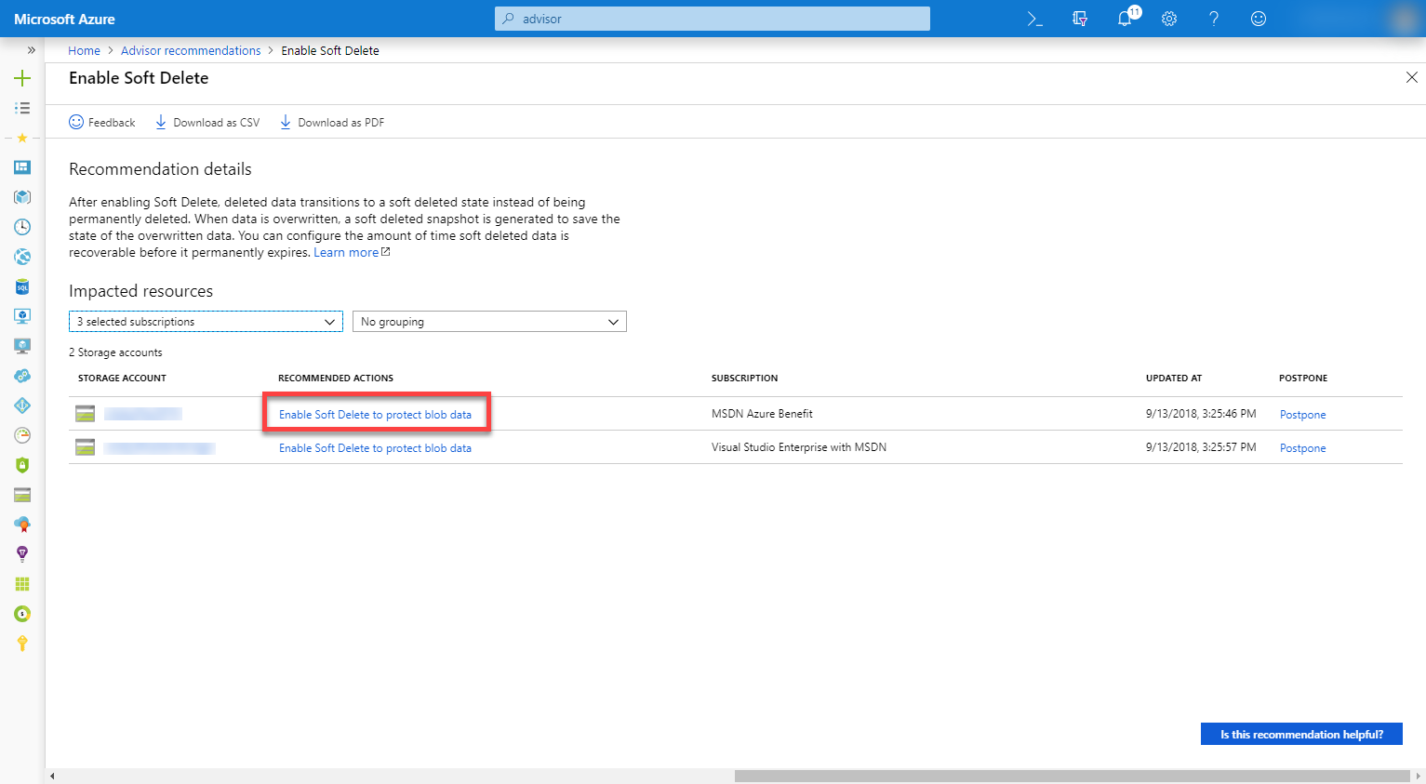Click 'Visual Studio Enterprise with MSDN' cell

[799, 447]
